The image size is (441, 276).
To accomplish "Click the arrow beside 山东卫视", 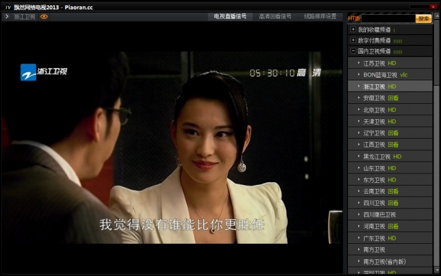I will 359,167.
